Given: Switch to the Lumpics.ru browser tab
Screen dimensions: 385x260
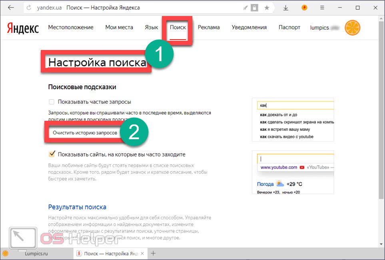Looking at the screenshot, I should [x=36, y=253].
